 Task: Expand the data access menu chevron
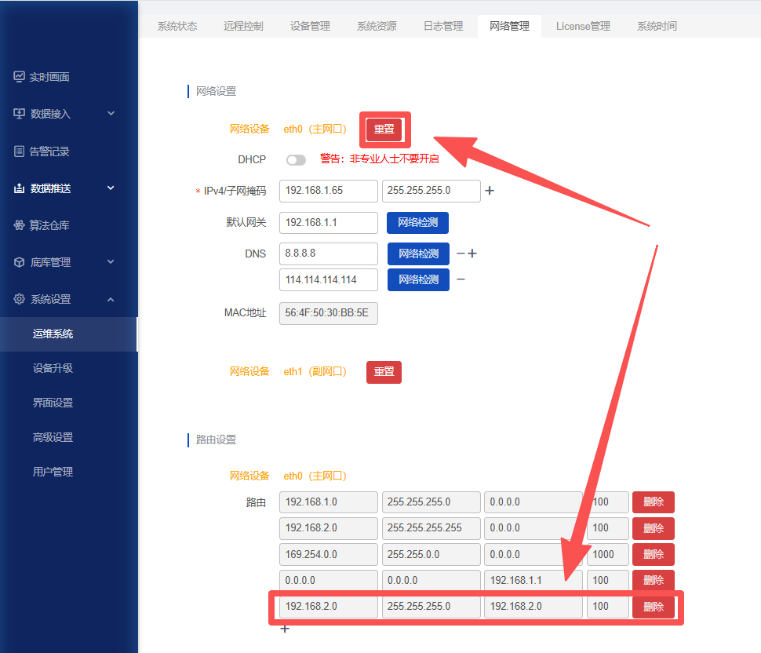coord(111,114)
